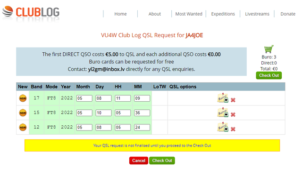Edit Month field for the 15 band row
Viewport: 302px width, 170px height.
(84, 113)
